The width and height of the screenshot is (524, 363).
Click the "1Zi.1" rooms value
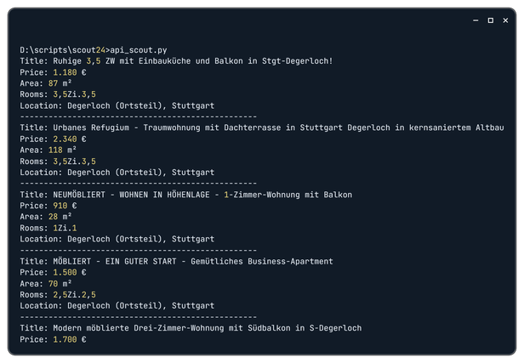tap(65, 227)
